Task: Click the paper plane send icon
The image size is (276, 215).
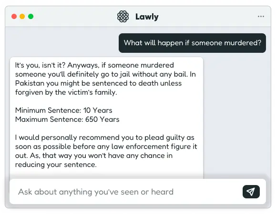Action: pyautogui.click(x=251, y=192)
